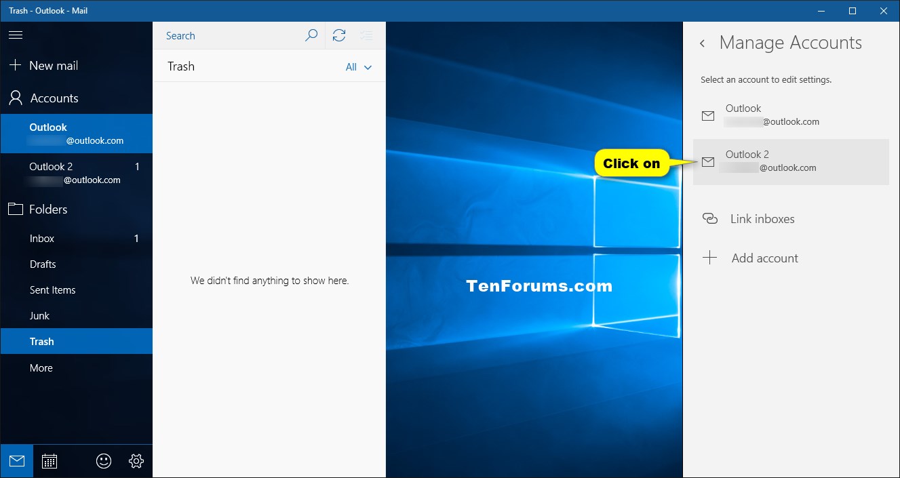Open Mail settings via gear icon
The image size is (900, 478).
(x=136, y=461)
